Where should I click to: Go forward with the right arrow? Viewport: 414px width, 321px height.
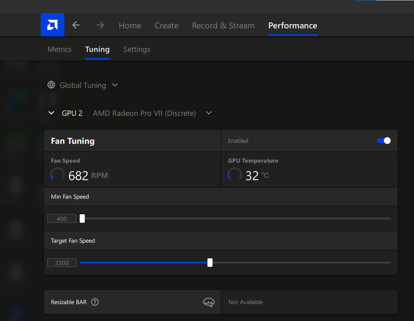pyautogui.click(x=100, y=25)
